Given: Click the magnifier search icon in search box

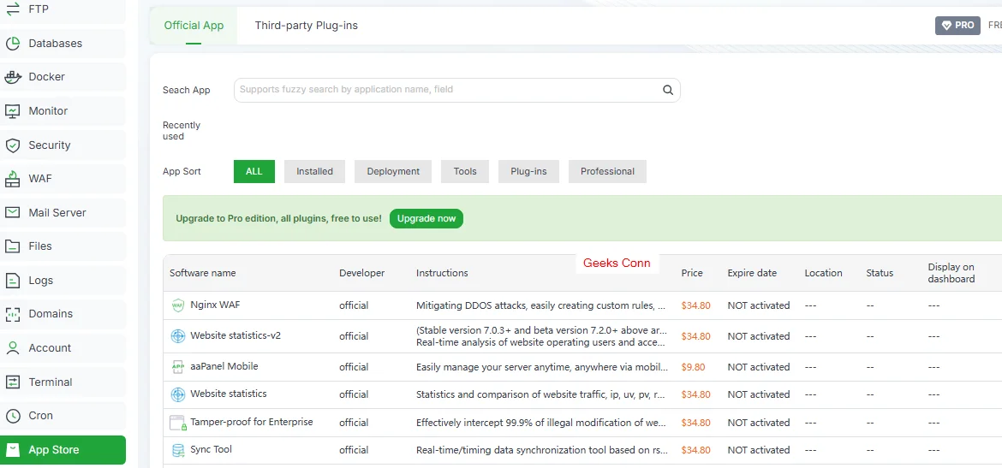Looking at the screenshot, I should point(668,90).
